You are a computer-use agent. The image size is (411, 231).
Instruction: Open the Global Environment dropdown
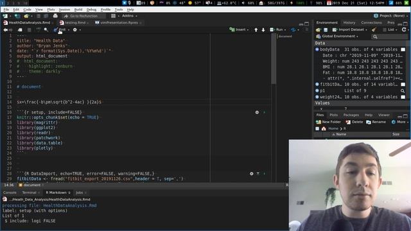pos(337,37)
